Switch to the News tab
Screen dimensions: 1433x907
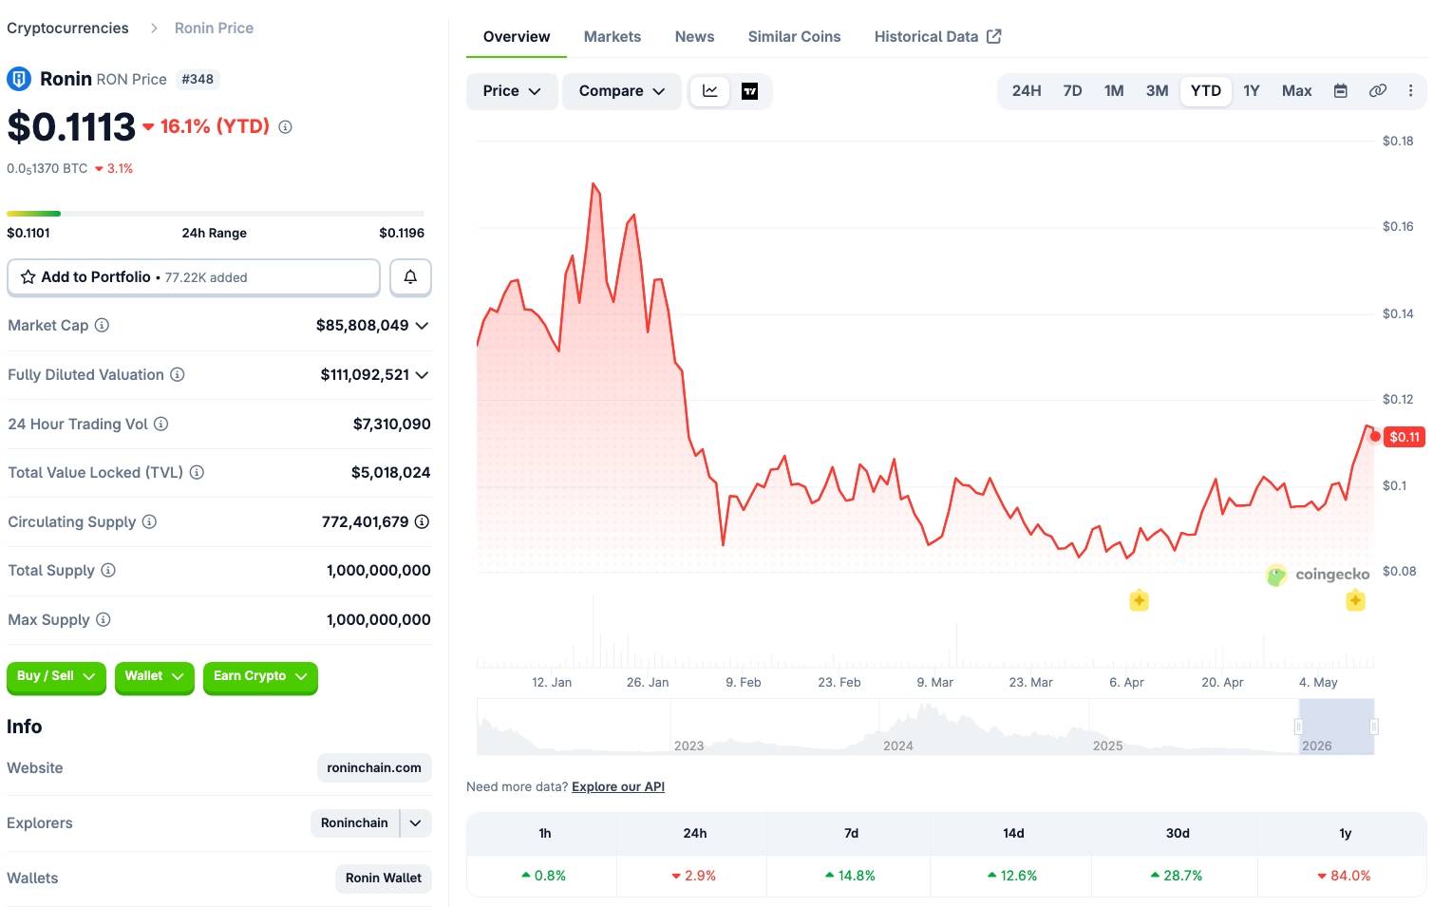694,37
